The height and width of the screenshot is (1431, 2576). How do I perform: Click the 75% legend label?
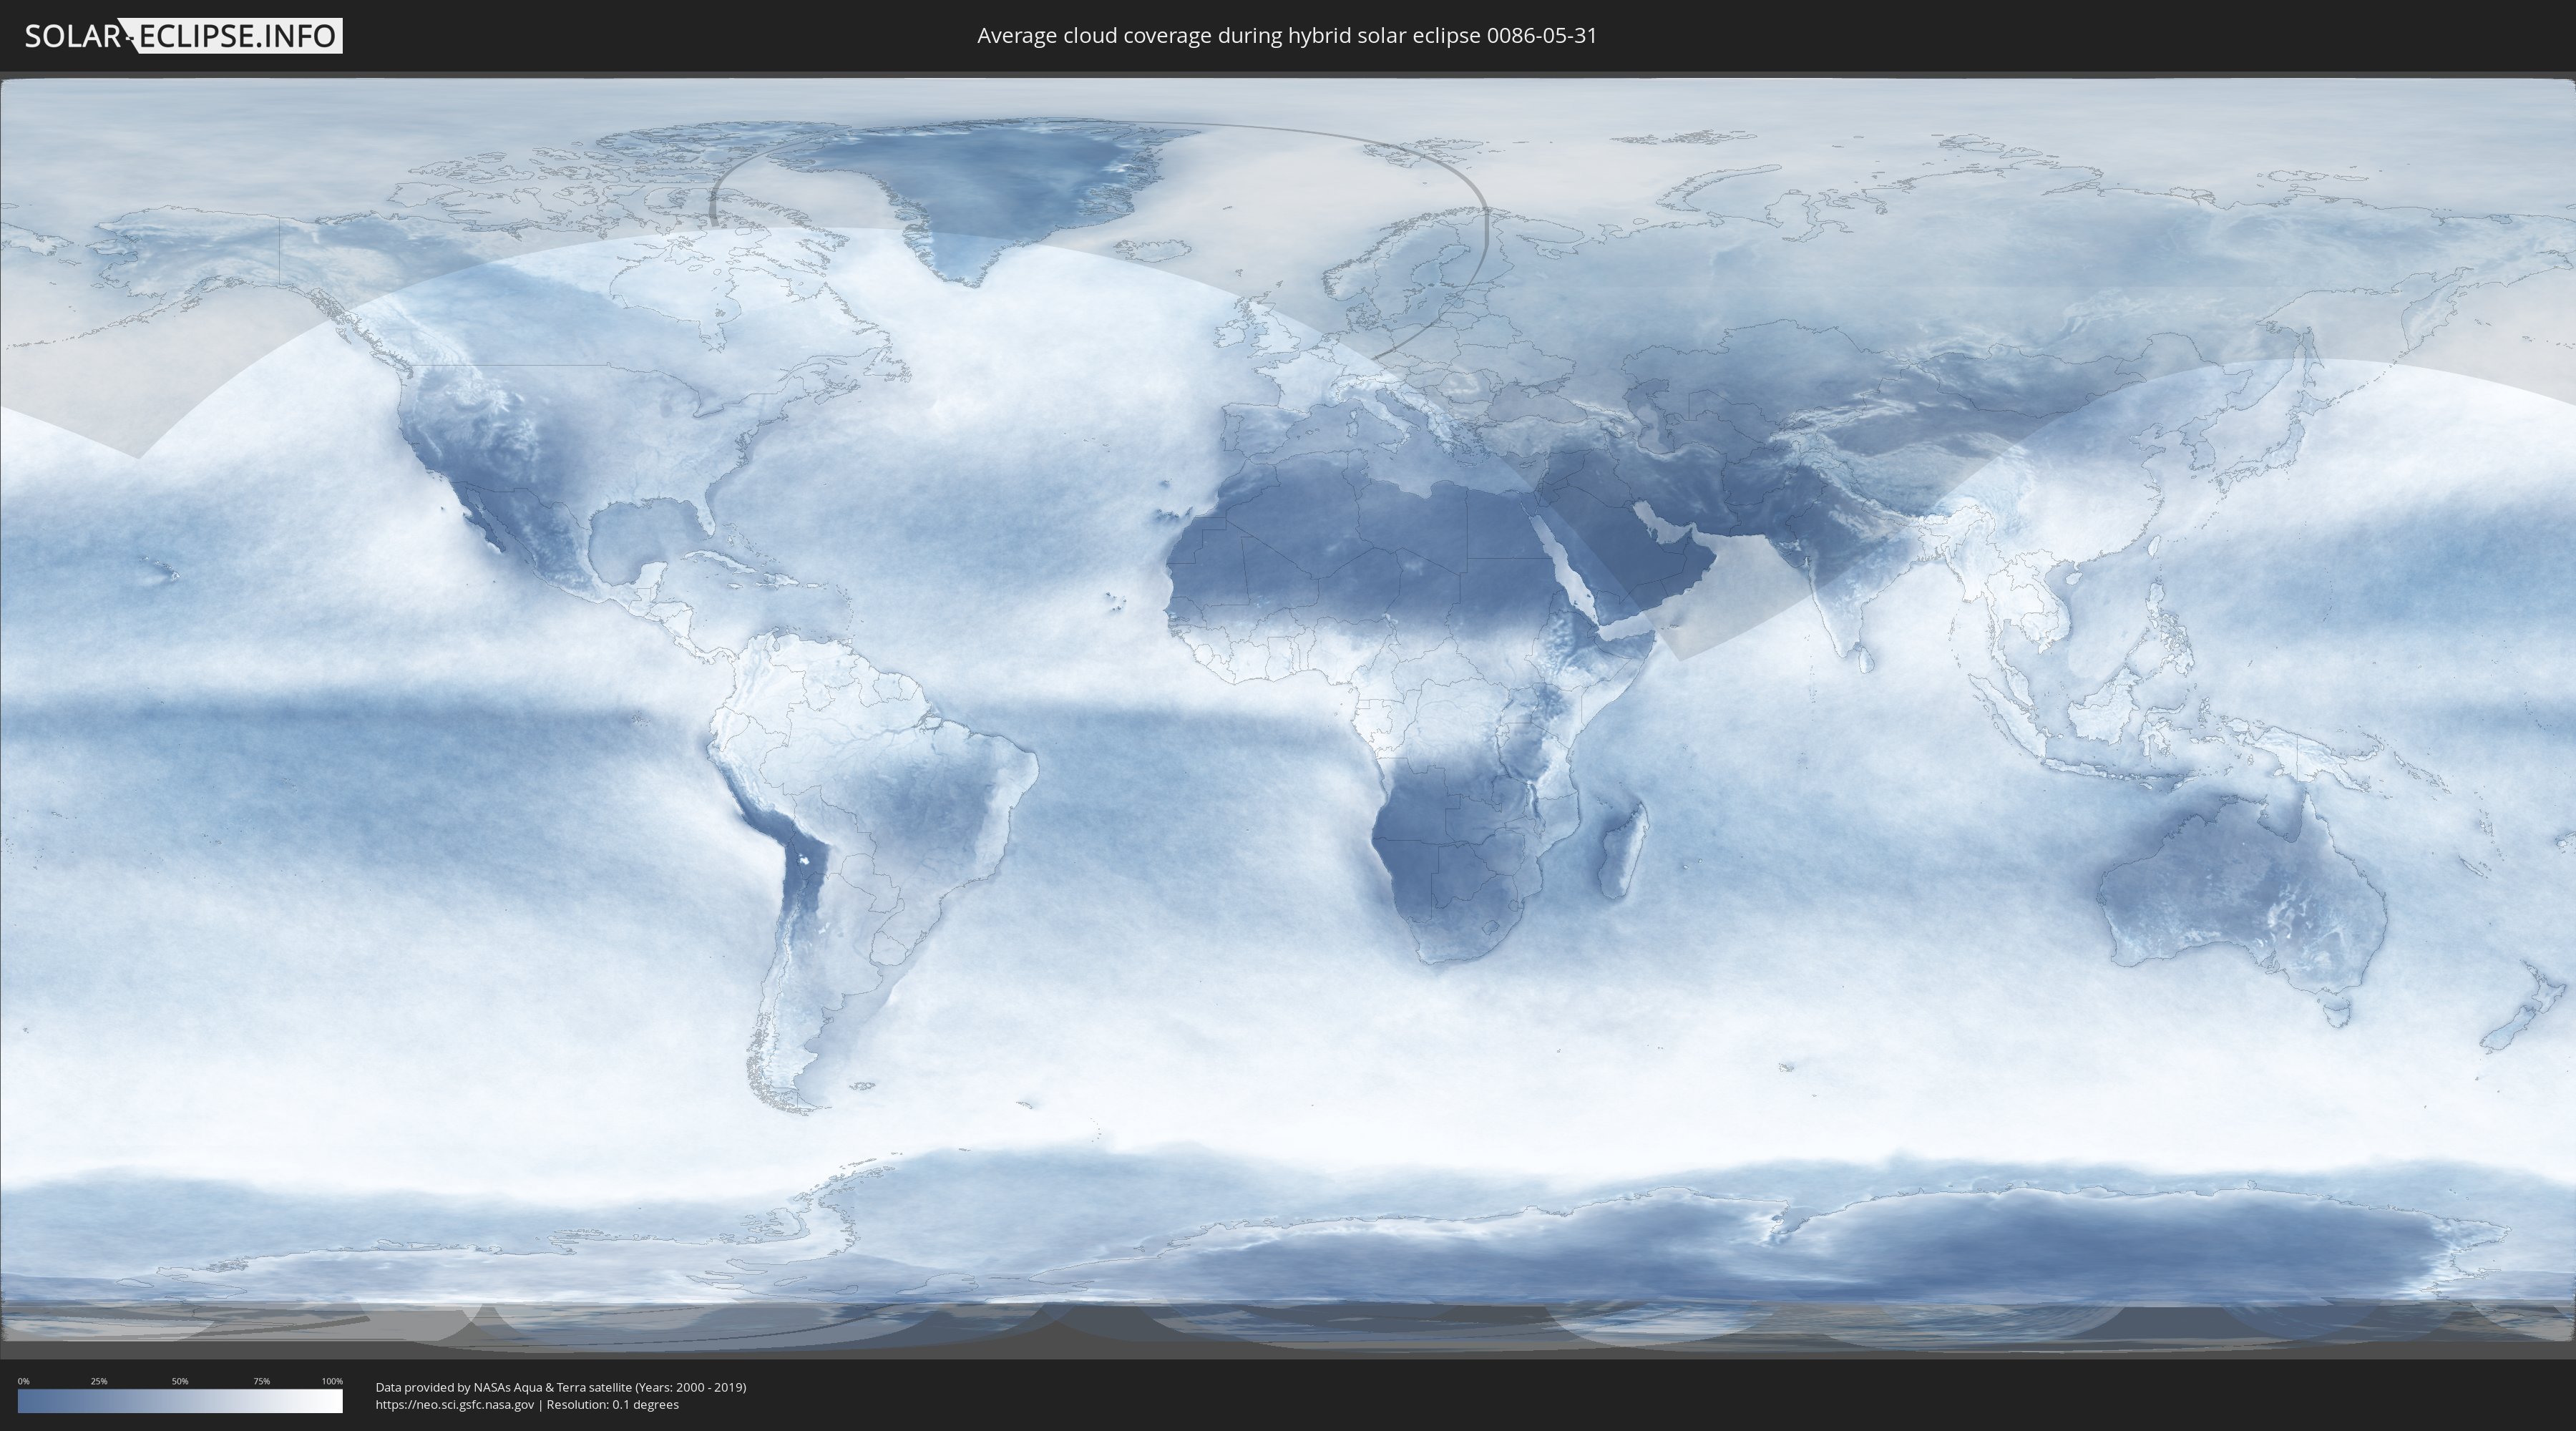tap(261, 1381)
